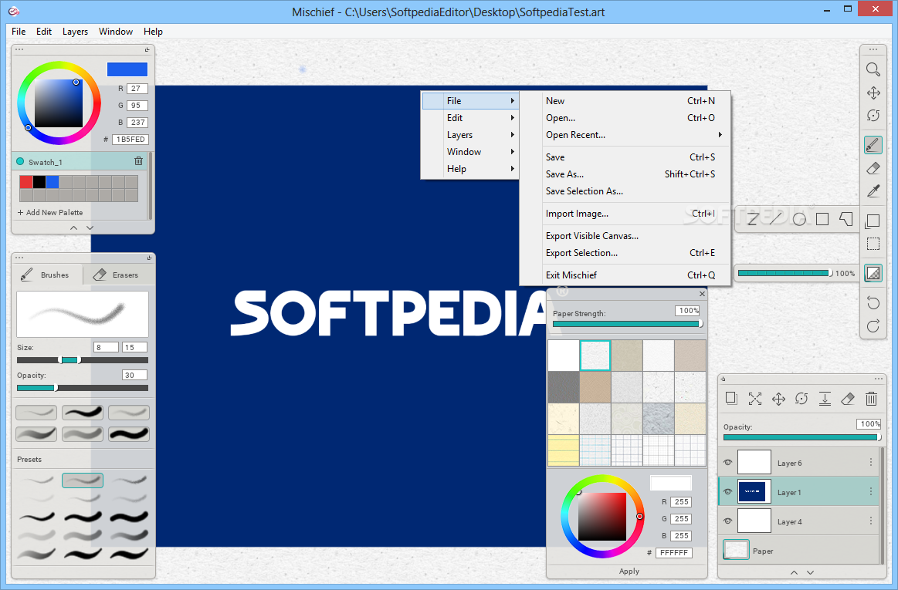Adjust the brush Opacity slider
The width and height of the screenshot is (898, 590).
point(83,388)
